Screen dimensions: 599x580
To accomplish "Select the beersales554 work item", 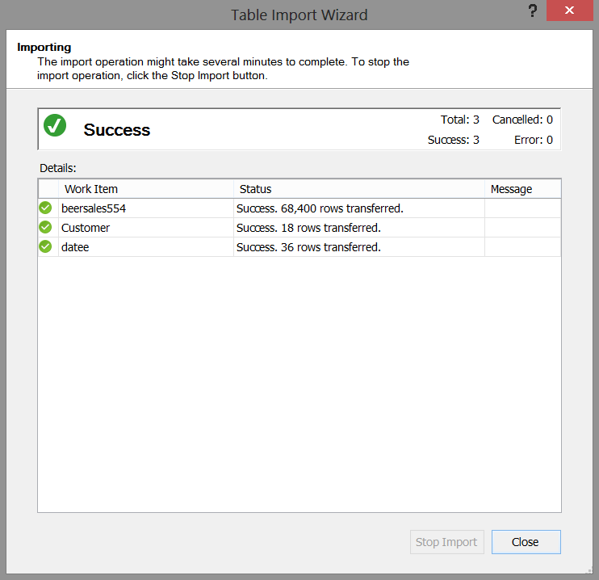I will [94, 208].
